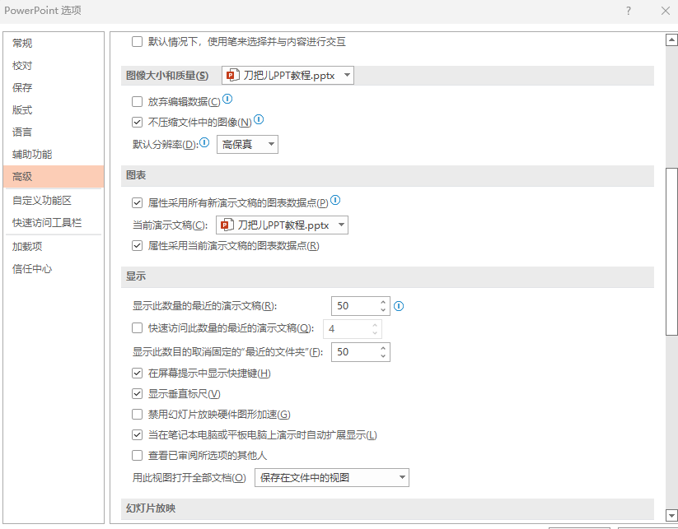This screenshot has height=529, width=678.
Task: Enable 快速访问此数量的最近的演示文稿
Action: [x=137, y=328]
